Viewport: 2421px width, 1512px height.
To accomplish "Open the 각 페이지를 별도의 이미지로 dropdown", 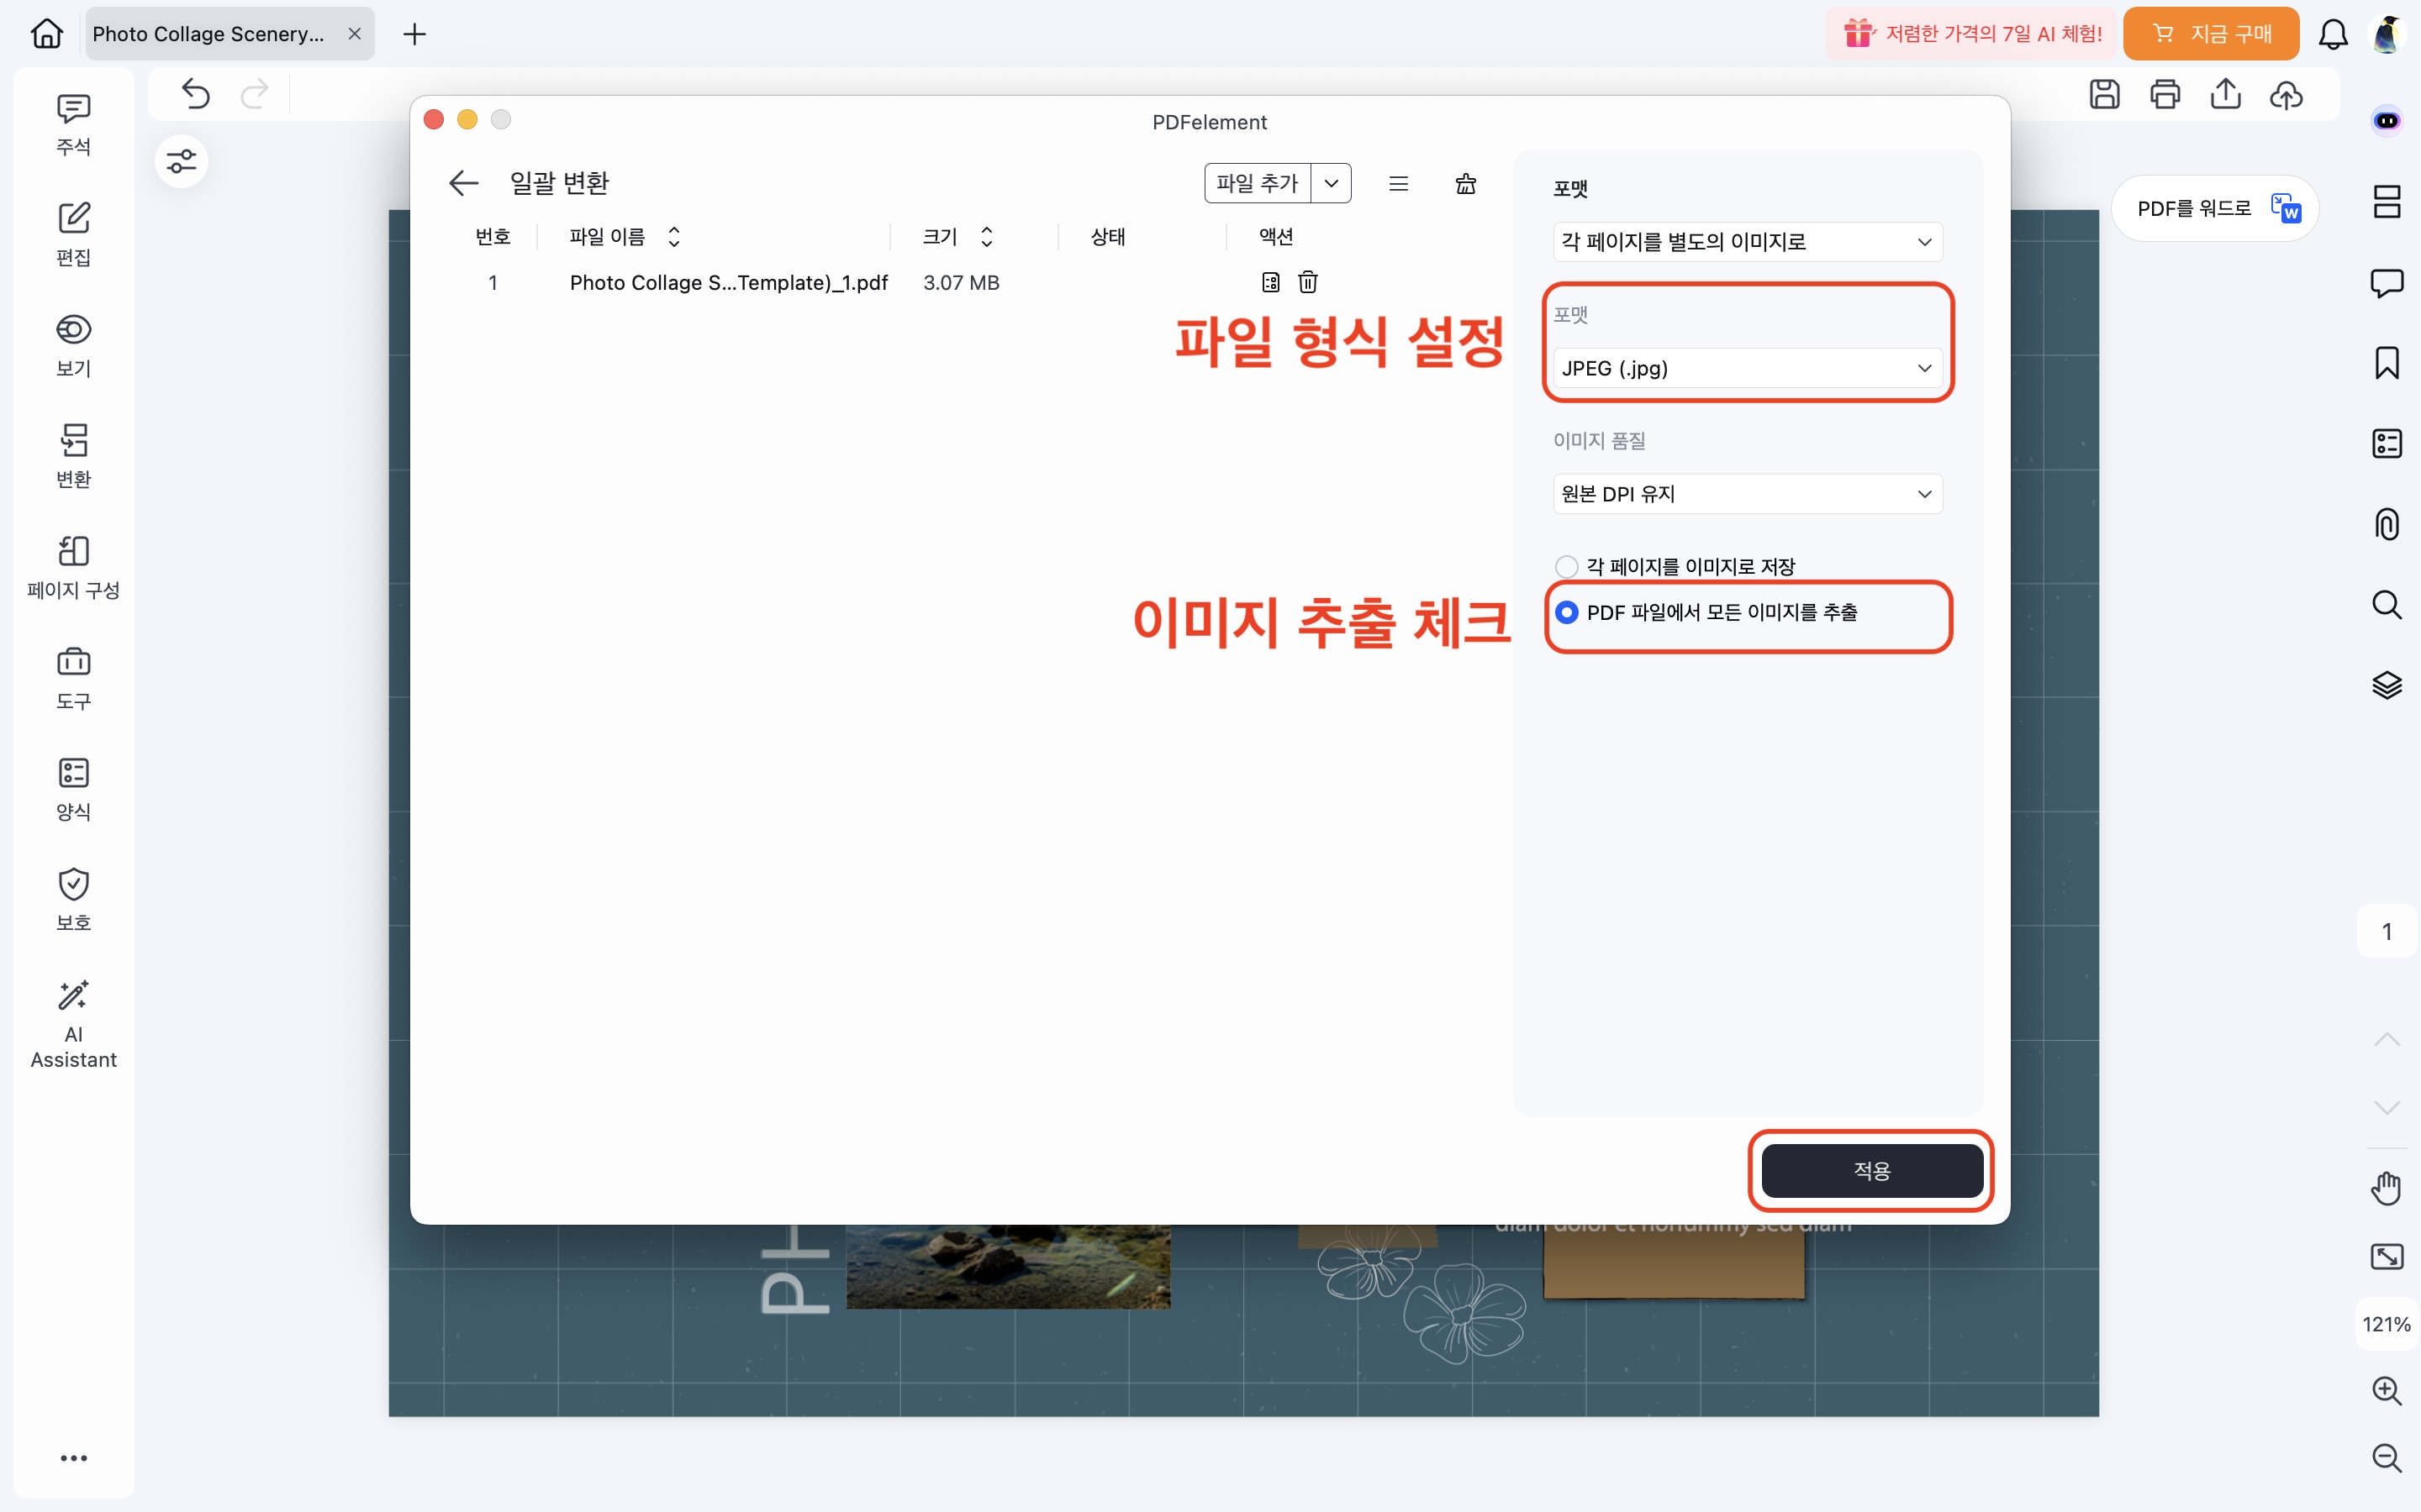I will click(1747, 242).
